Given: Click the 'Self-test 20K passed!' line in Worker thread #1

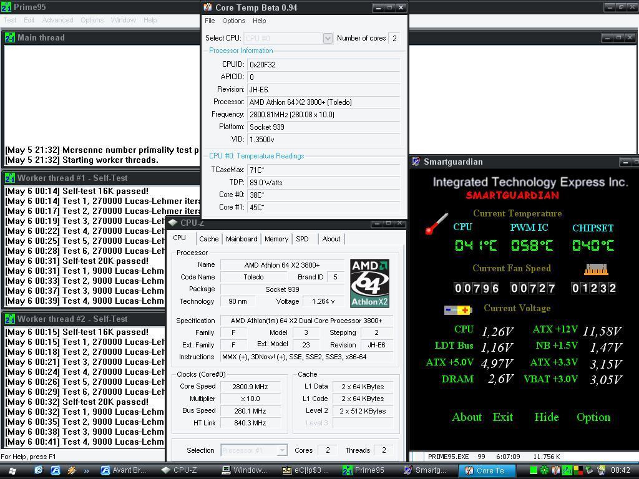Looking at the screenshot, I should click(77, 261).
